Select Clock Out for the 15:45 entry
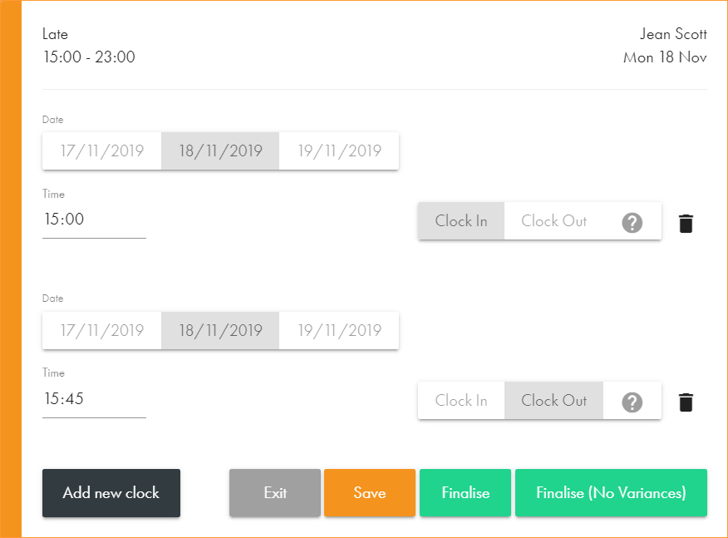 click(553, 401)
